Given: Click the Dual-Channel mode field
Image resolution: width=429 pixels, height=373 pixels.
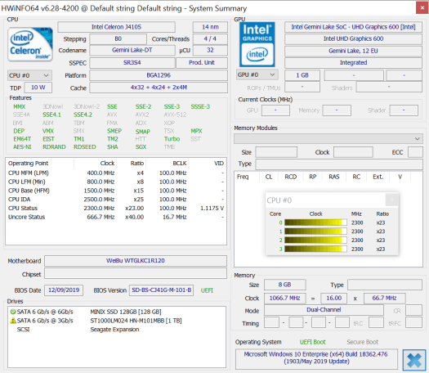Looking at the screenshot, I should pos(324,310).
